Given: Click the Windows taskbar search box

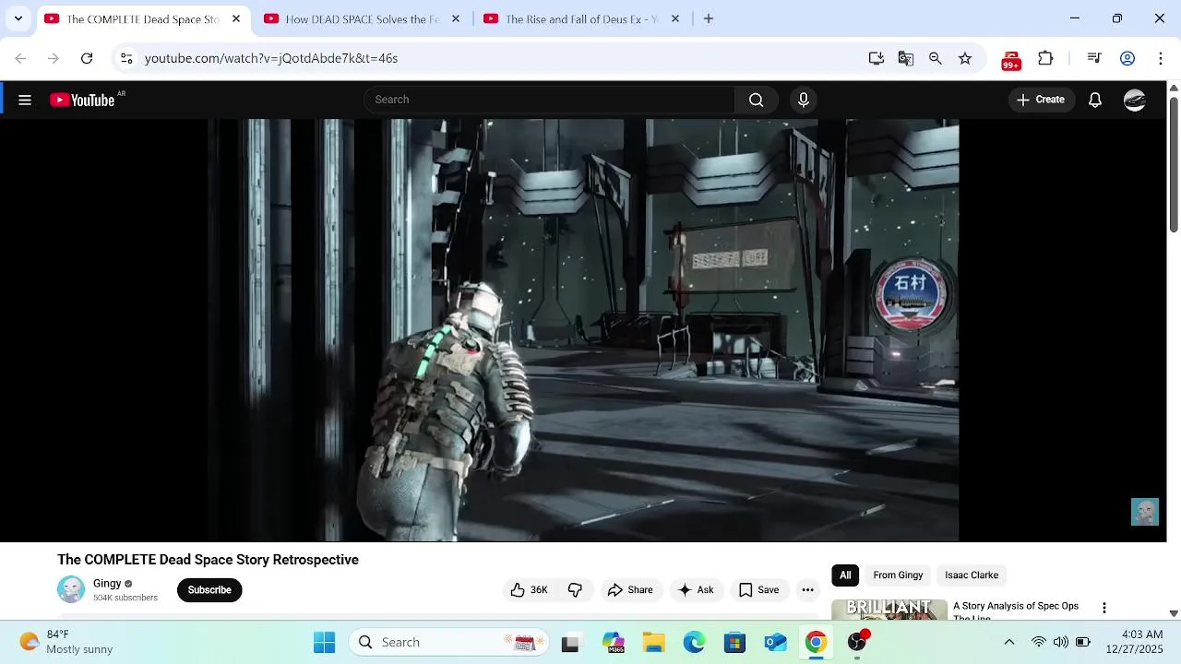Looking at the screenshot, I should [x=449, y=642].
